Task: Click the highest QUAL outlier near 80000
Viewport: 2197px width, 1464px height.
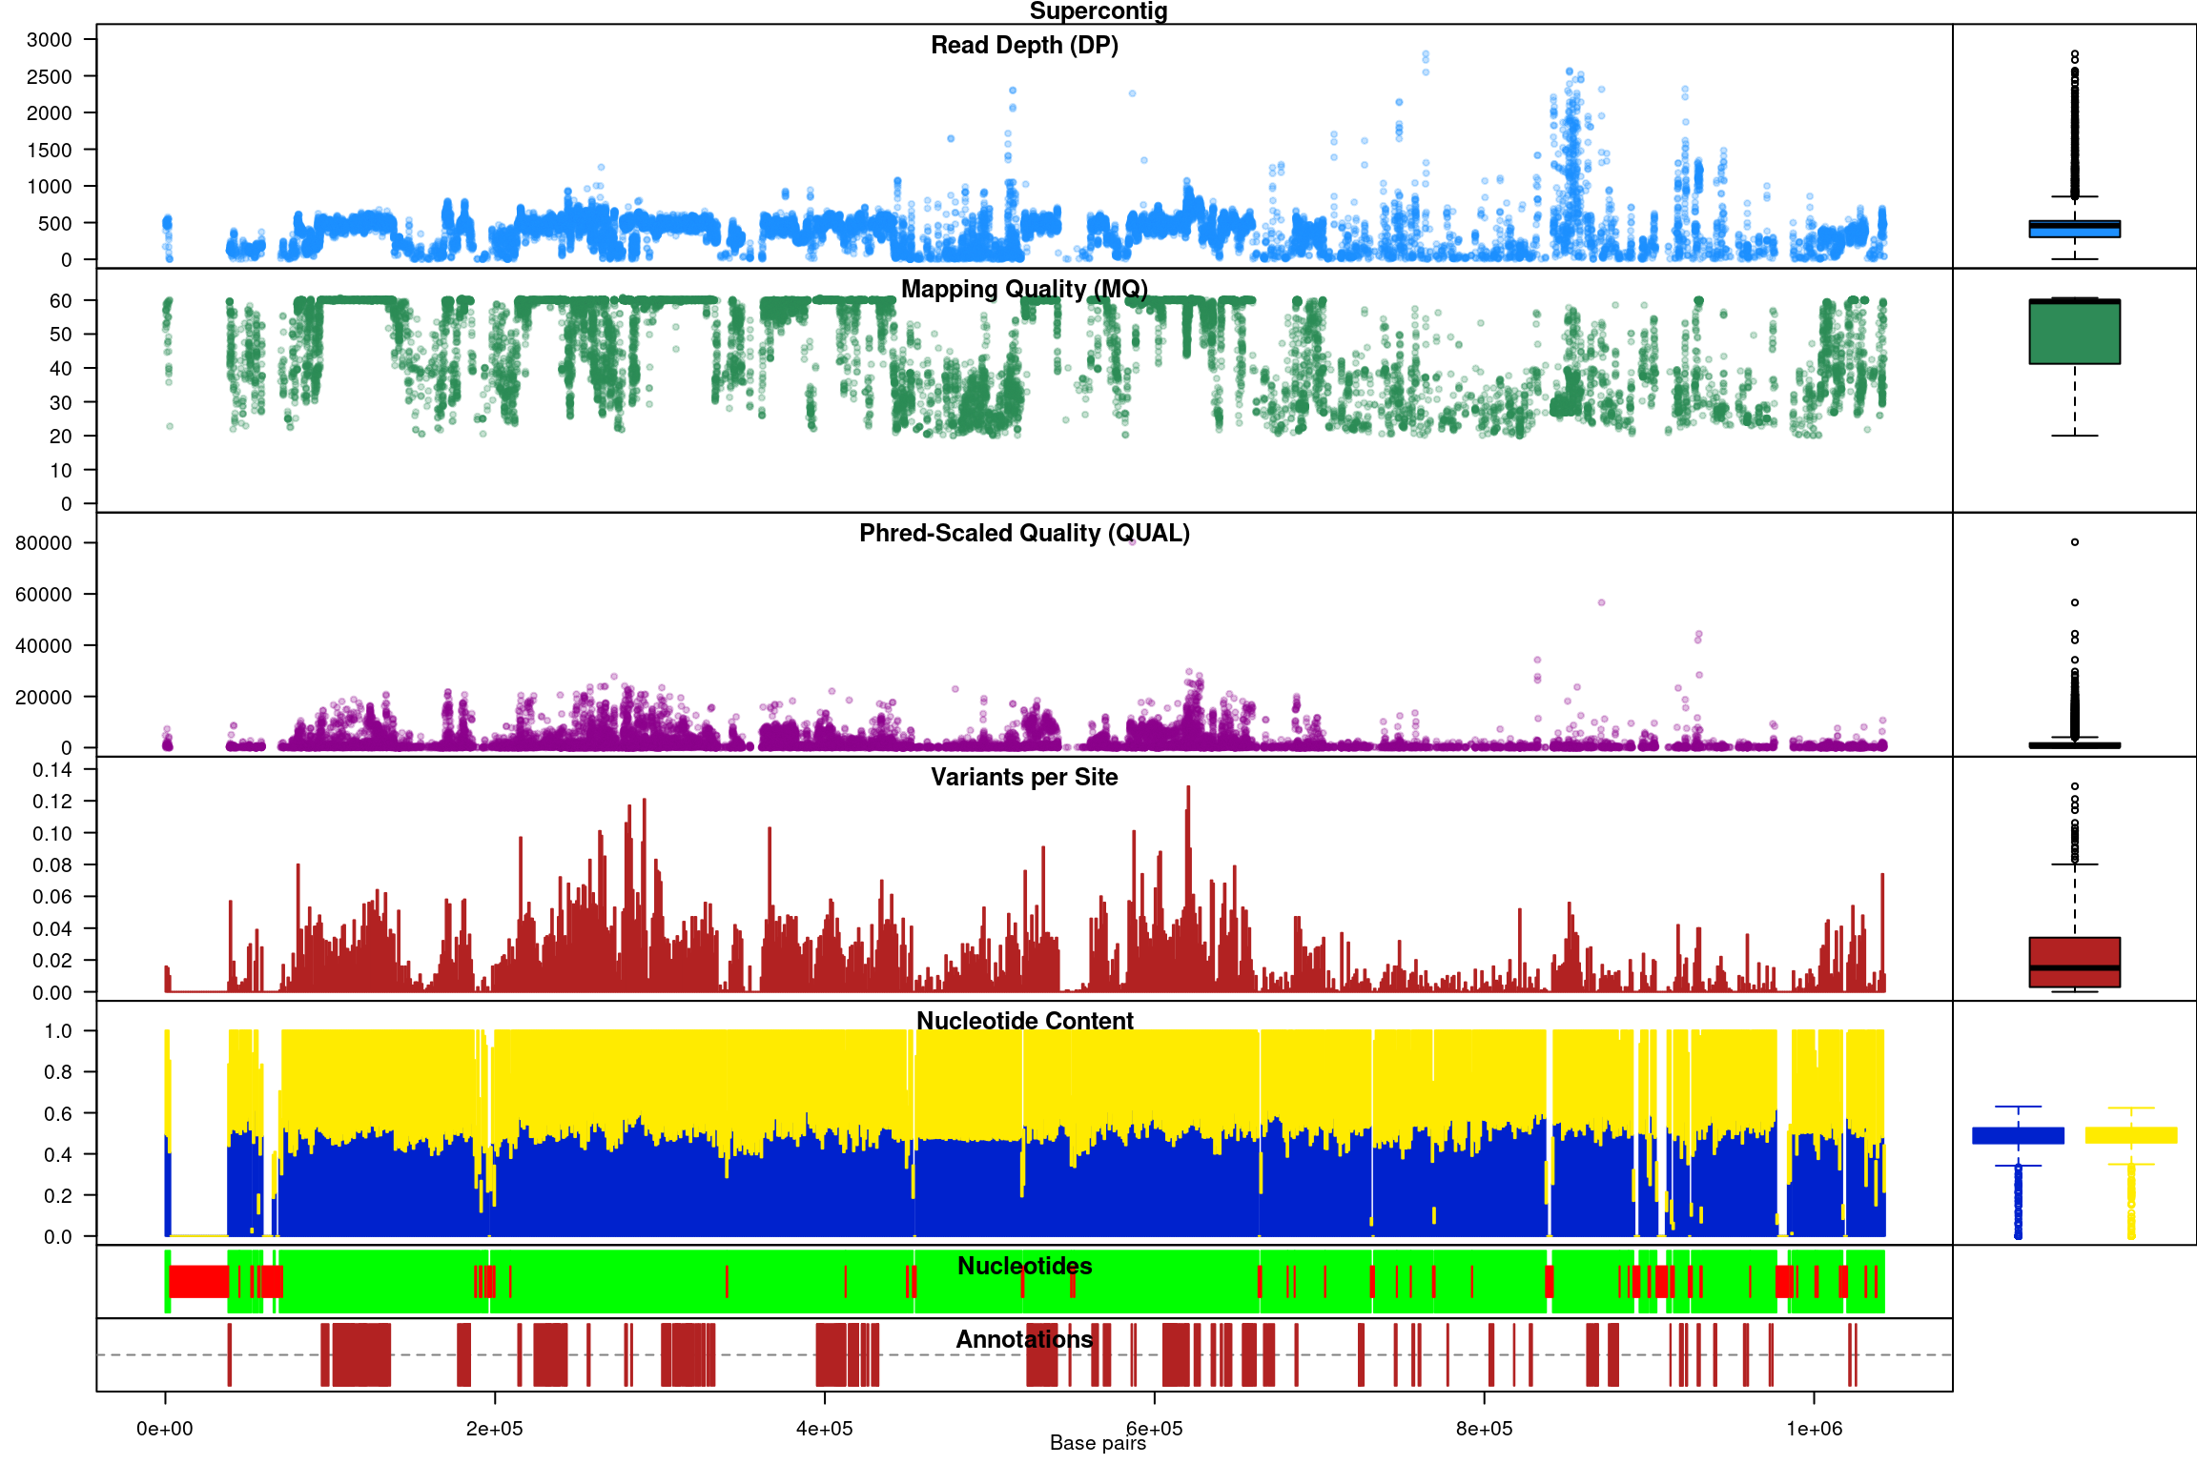Action: tap(2074, 542)
